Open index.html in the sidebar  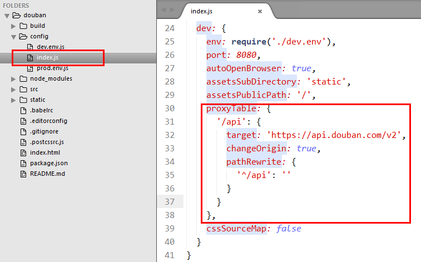[x=45, y=153]
